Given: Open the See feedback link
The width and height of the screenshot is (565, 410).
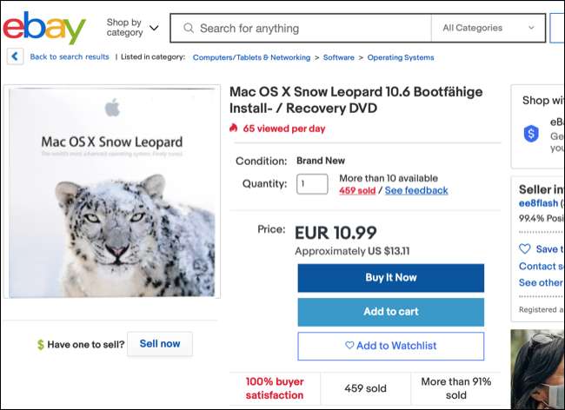Looking at the screenshot, I should point(416,190).
